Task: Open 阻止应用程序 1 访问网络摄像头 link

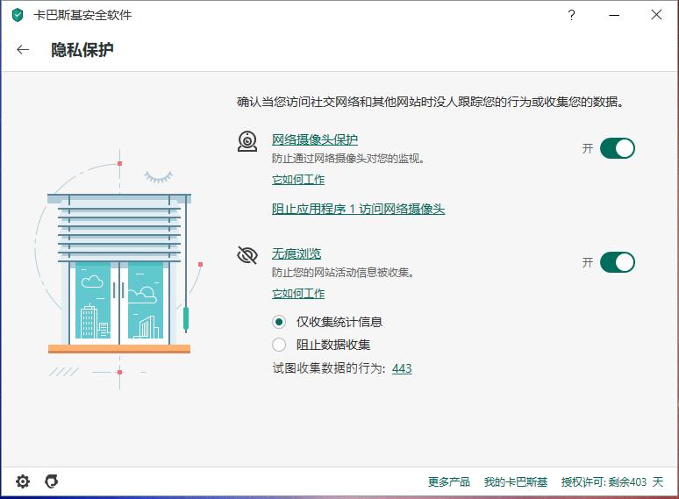Action: point(358,209)
